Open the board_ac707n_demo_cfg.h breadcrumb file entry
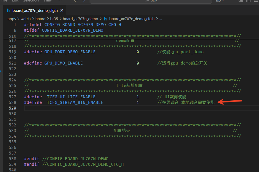Image resolution: width=259 pixels, height=172 pixels. (x=132, y=19)
